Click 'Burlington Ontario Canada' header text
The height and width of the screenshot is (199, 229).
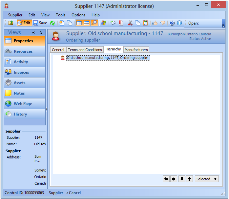point(189,34)
